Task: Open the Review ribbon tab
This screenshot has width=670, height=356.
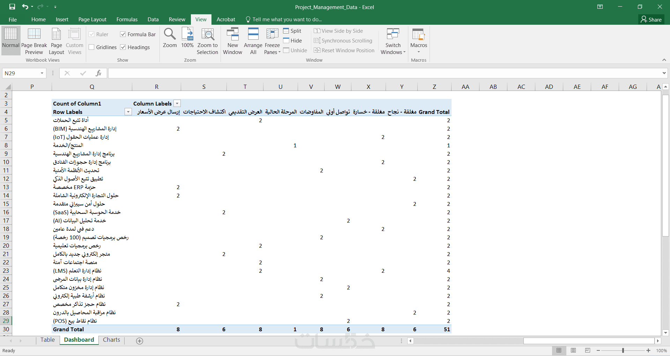Action: pyautogui.click(x=177, y=20)
